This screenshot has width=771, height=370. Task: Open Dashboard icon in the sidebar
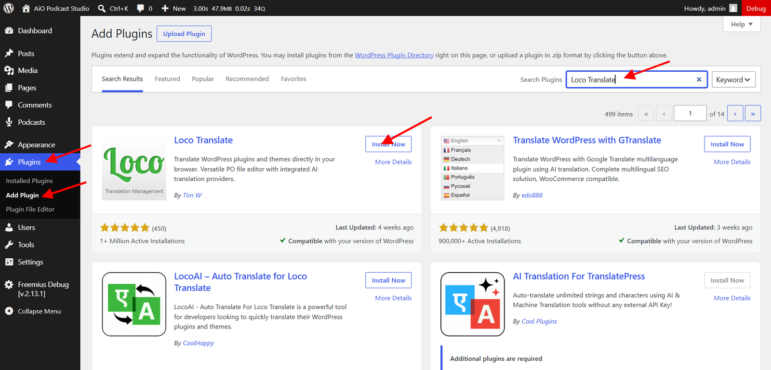(x=9, y=30)
